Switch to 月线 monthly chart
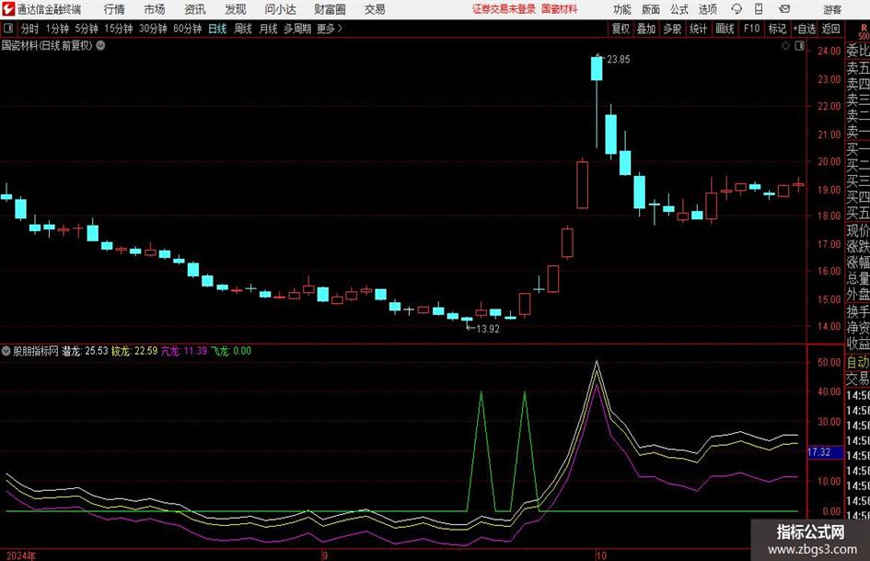This screenshot has height=561, width=870. pyautogui.click(x=269, y=29)
